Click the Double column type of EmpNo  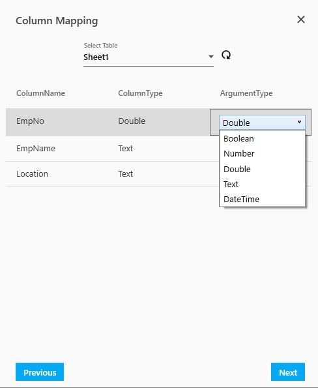(x=132, y=121)
